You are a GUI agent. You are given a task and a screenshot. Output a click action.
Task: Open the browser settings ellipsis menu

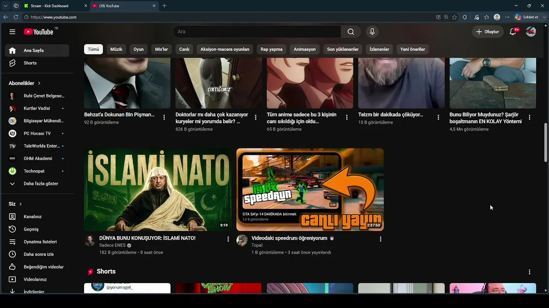point(507,17)
